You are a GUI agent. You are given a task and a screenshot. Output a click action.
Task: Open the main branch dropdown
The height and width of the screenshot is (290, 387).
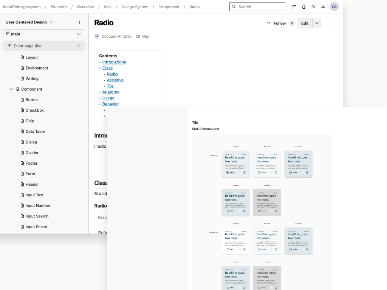click(44, 34)
